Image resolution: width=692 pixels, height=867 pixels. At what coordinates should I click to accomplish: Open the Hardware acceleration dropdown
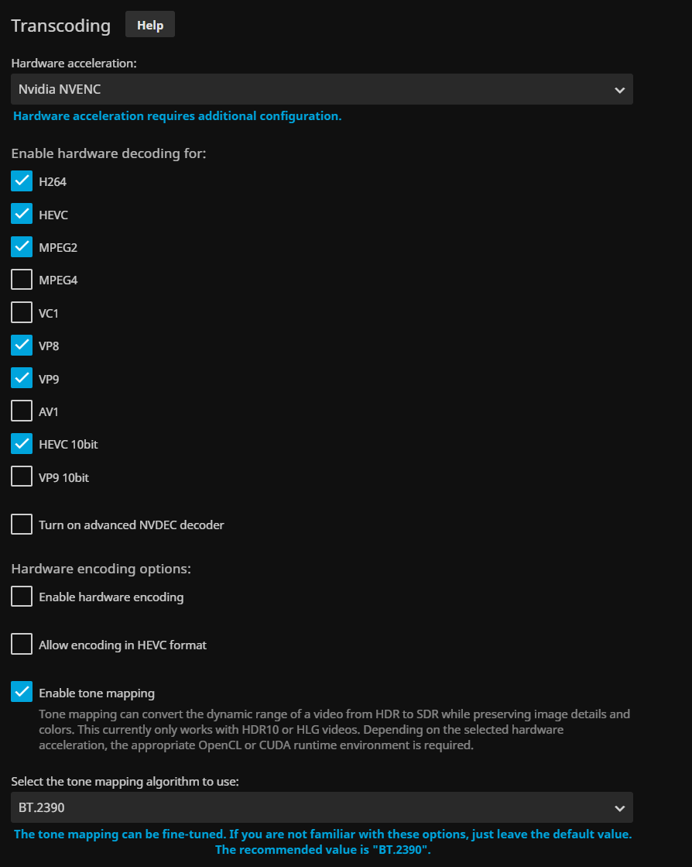coord(321,90)
